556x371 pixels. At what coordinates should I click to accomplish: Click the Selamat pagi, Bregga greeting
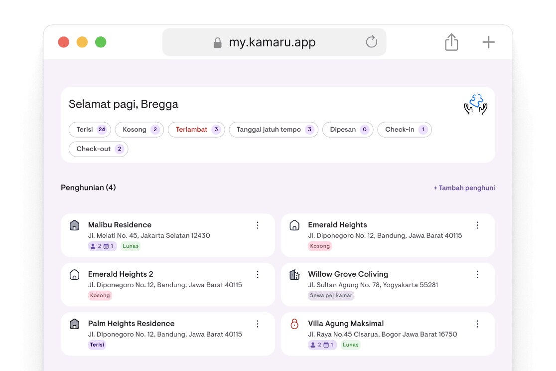(124, 104)
